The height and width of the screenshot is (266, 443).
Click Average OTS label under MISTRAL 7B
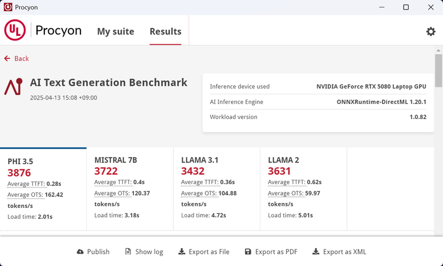tap(112, 193)
